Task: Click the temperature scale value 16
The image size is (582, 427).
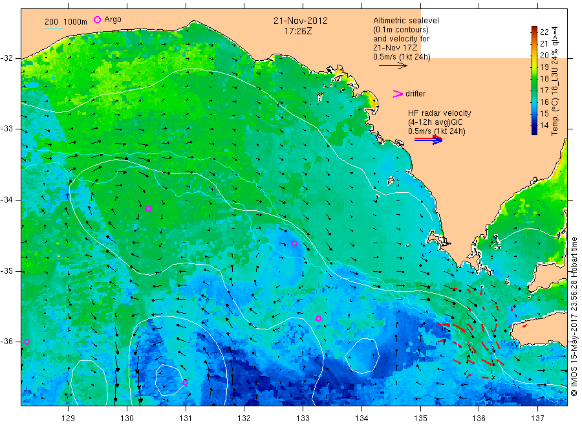Action: coord(544,102)
